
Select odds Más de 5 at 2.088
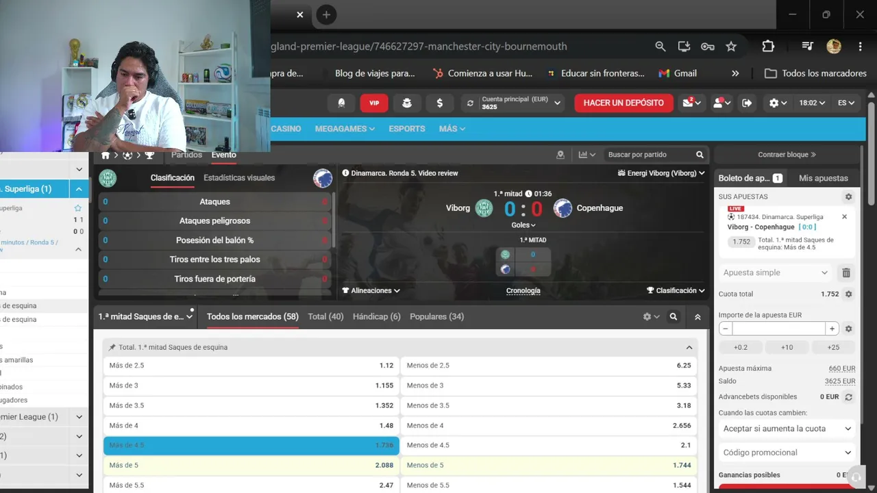point(251,466)
